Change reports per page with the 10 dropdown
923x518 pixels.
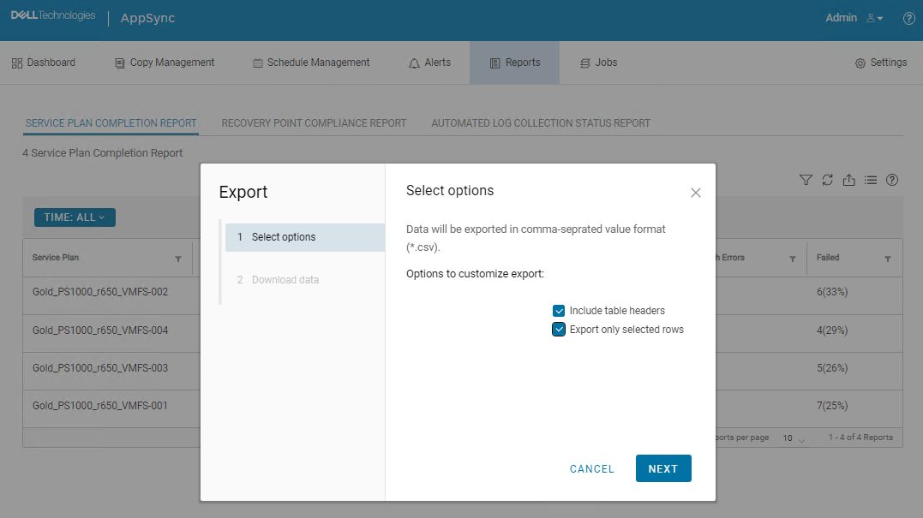click(x=793, y=438)
